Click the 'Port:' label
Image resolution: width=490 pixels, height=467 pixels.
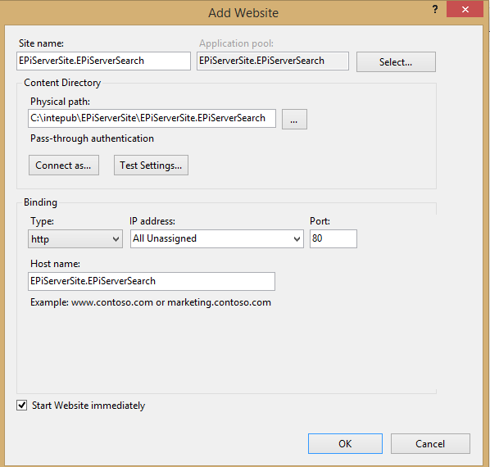pos(320,221)
